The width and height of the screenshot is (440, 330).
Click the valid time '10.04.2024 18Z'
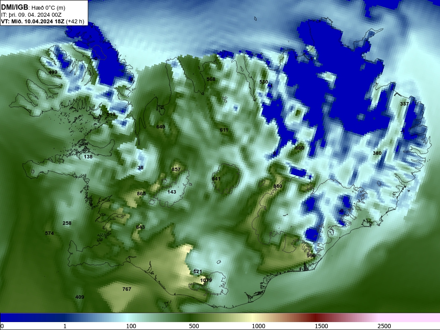click(x=44, y=22)
